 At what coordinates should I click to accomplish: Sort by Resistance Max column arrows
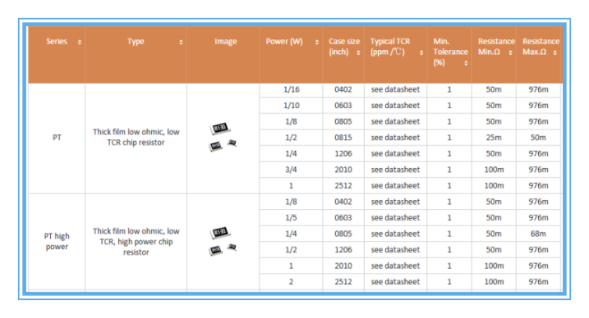pyautogui.click(x=554, y=52)
